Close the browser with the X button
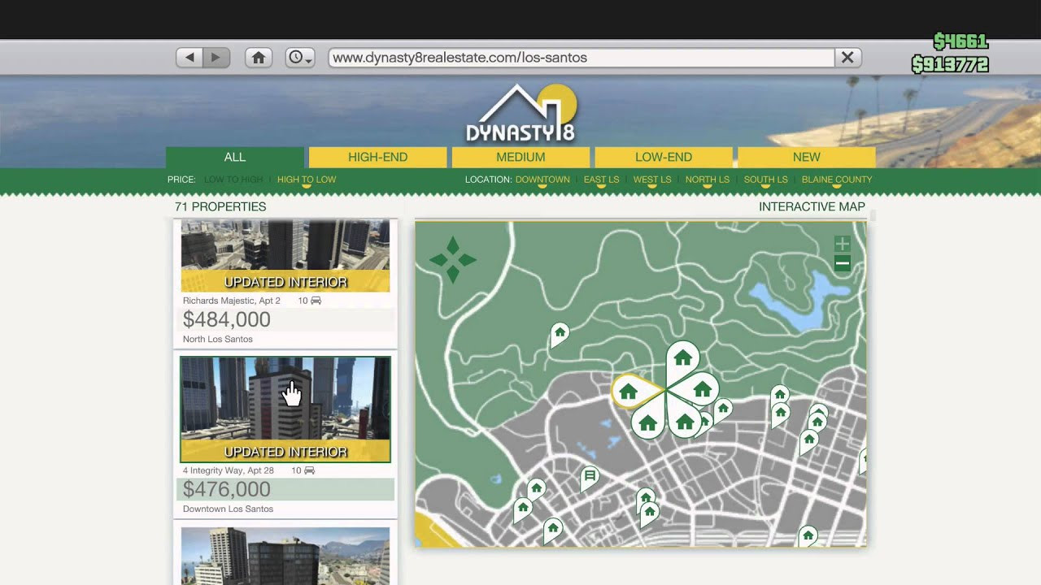Screen dimensions: 1041x585 click(847, 58)
